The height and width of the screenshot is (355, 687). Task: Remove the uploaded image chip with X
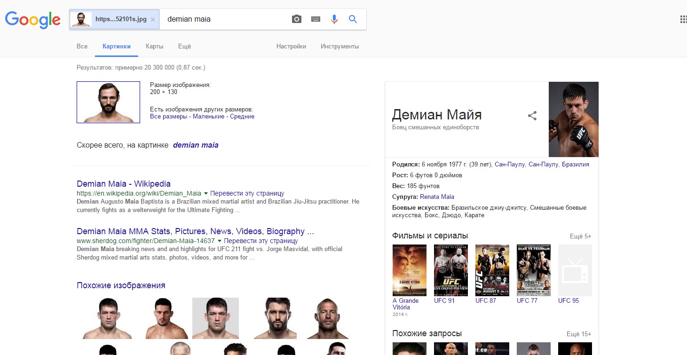[153, 20]
